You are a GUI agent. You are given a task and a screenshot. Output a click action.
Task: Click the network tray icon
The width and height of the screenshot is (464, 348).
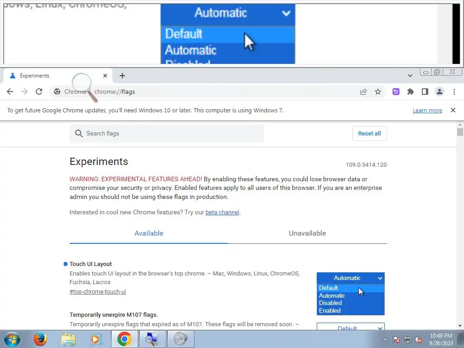[x=407, y=339]
